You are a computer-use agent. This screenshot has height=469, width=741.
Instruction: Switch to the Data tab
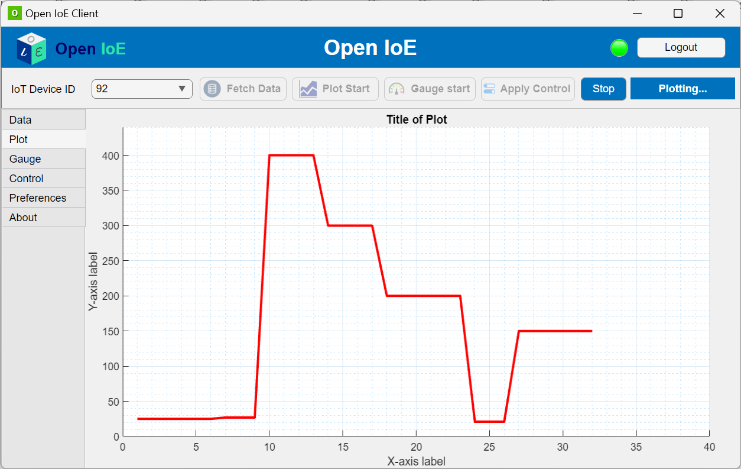click(44, 120)
